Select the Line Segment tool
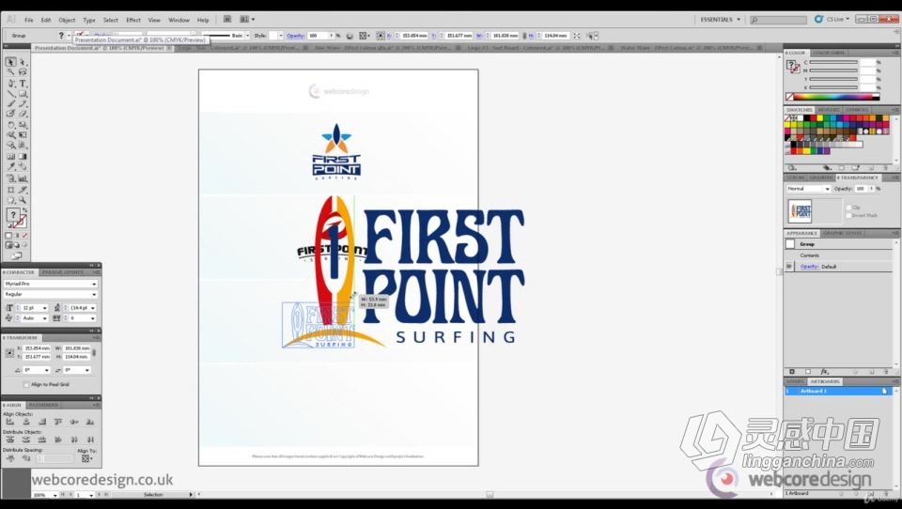The height and width of the screenshot is (509, 902). tap(10, 94)
